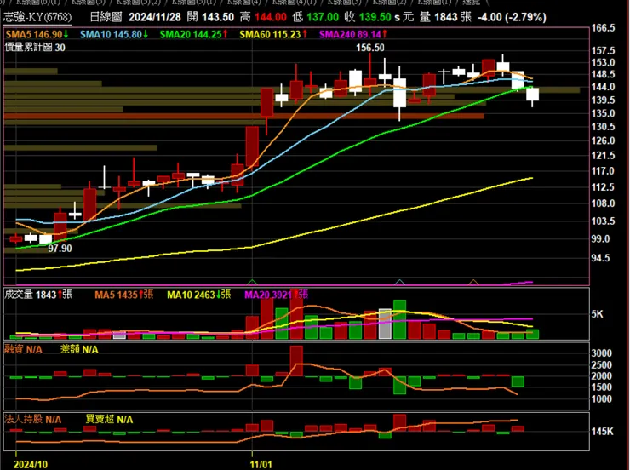Click the blue triangle marker on chart baseline
Screen dimensions: 630x470
(x=399, y=282)
